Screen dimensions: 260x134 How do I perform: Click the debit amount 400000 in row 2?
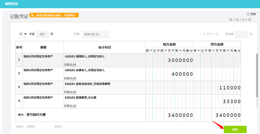(182, 74)
